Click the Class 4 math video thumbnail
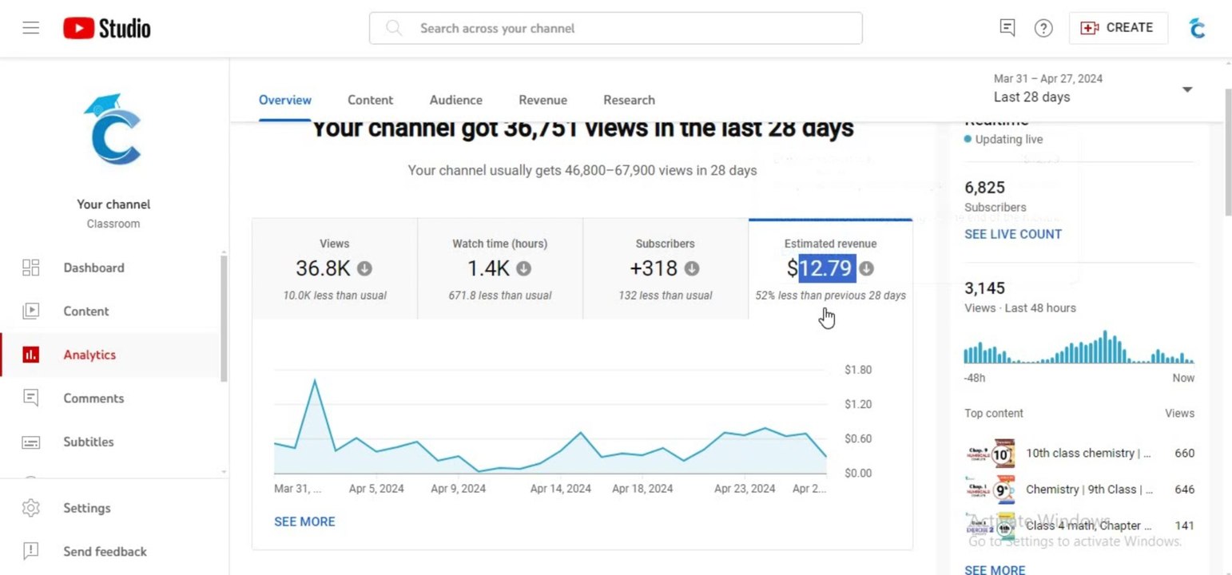The height and width of the screenshot is (575, 1232). click(x=991, y=525)
